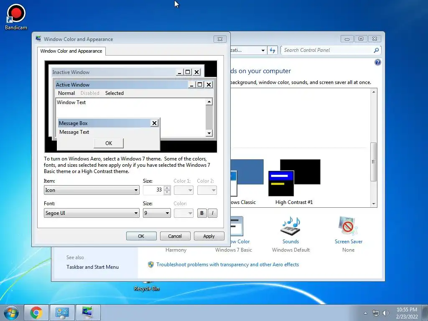Click OK button inside Message Box preview
Screen dimensions: 428x321
(109, 143)
